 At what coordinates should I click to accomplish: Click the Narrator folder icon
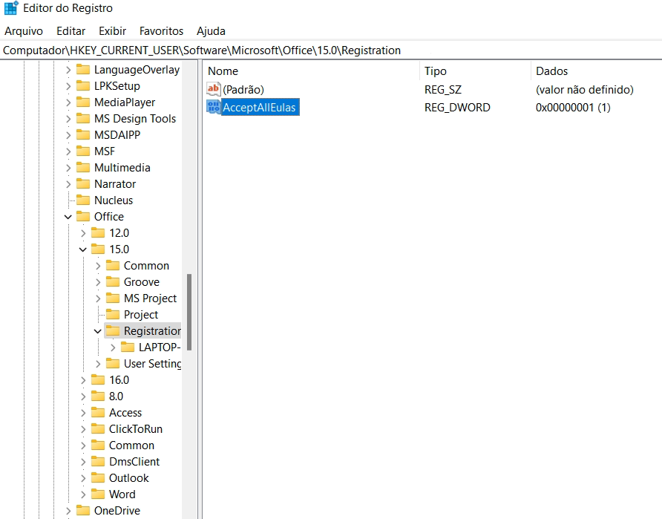(83, 183)
